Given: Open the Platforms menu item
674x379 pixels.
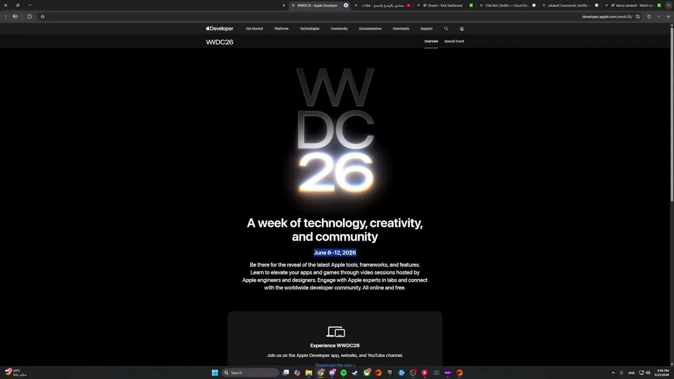Looking at the screenshot, I should point(281,28).
